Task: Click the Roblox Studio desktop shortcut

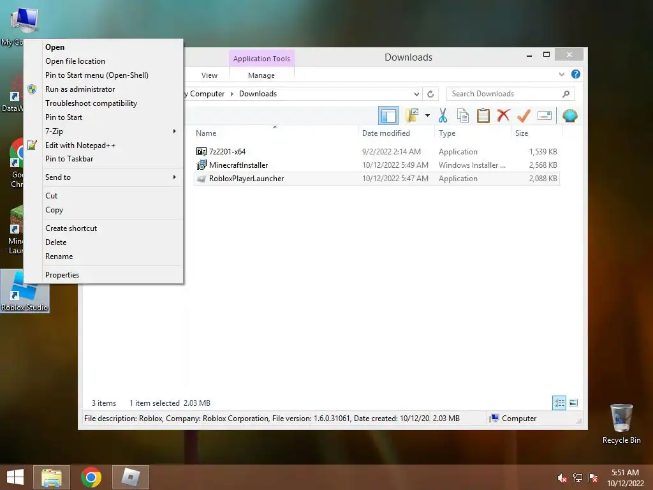Action: [x=25, y=291]
